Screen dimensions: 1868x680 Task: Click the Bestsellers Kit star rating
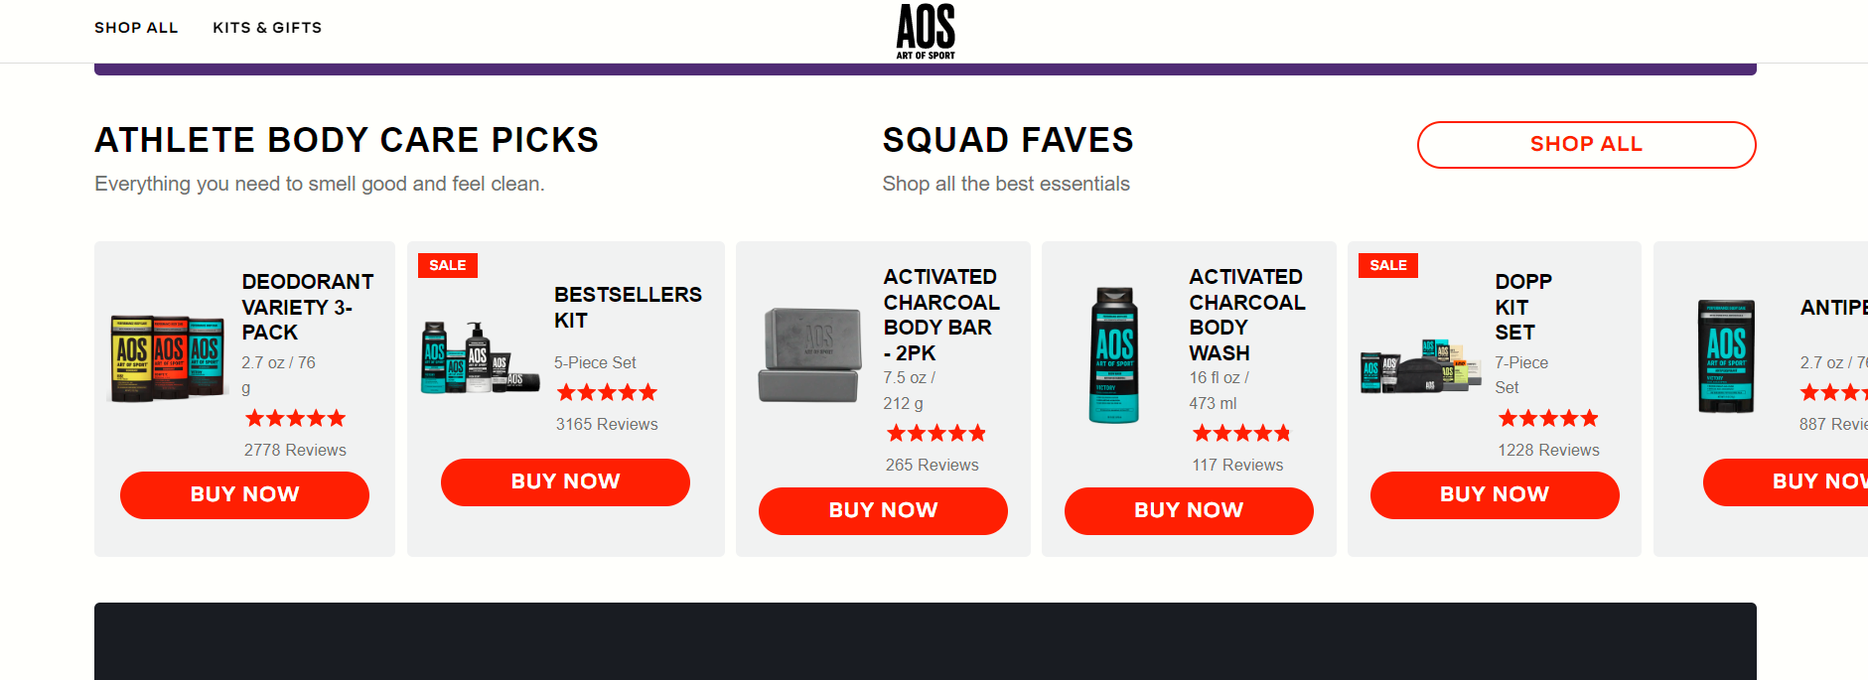click(607, 393)
